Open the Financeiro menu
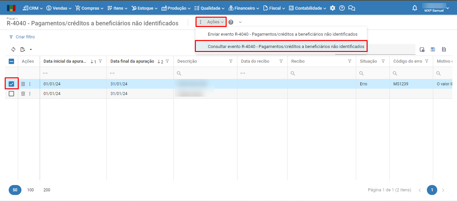The width and height of the screenshot is (457, 202). (244, 8)
